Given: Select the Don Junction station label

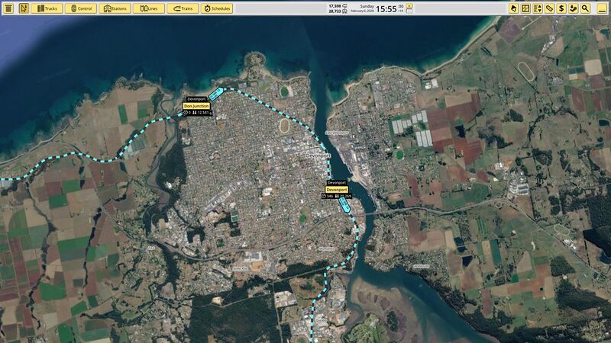Looking at the screenshot, I should point(196,106).
